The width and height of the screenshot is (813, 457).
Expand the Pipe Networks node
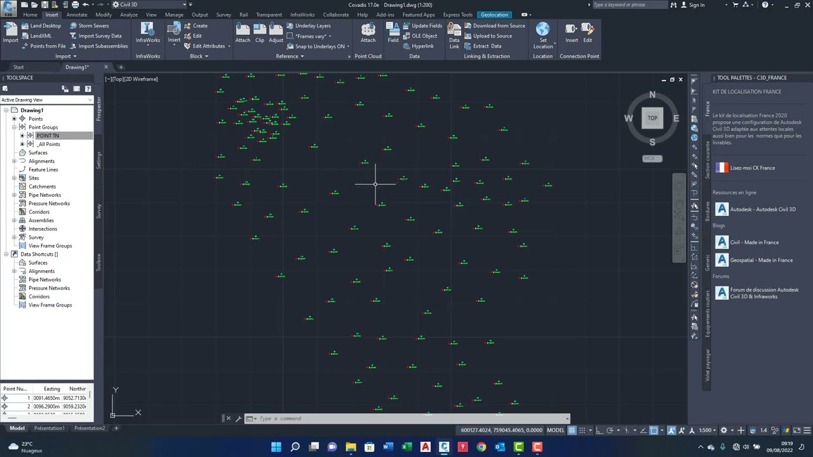(15, 195)
